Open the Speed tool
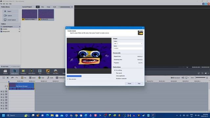Screen dimensions: 210x118 pos(32,78)
